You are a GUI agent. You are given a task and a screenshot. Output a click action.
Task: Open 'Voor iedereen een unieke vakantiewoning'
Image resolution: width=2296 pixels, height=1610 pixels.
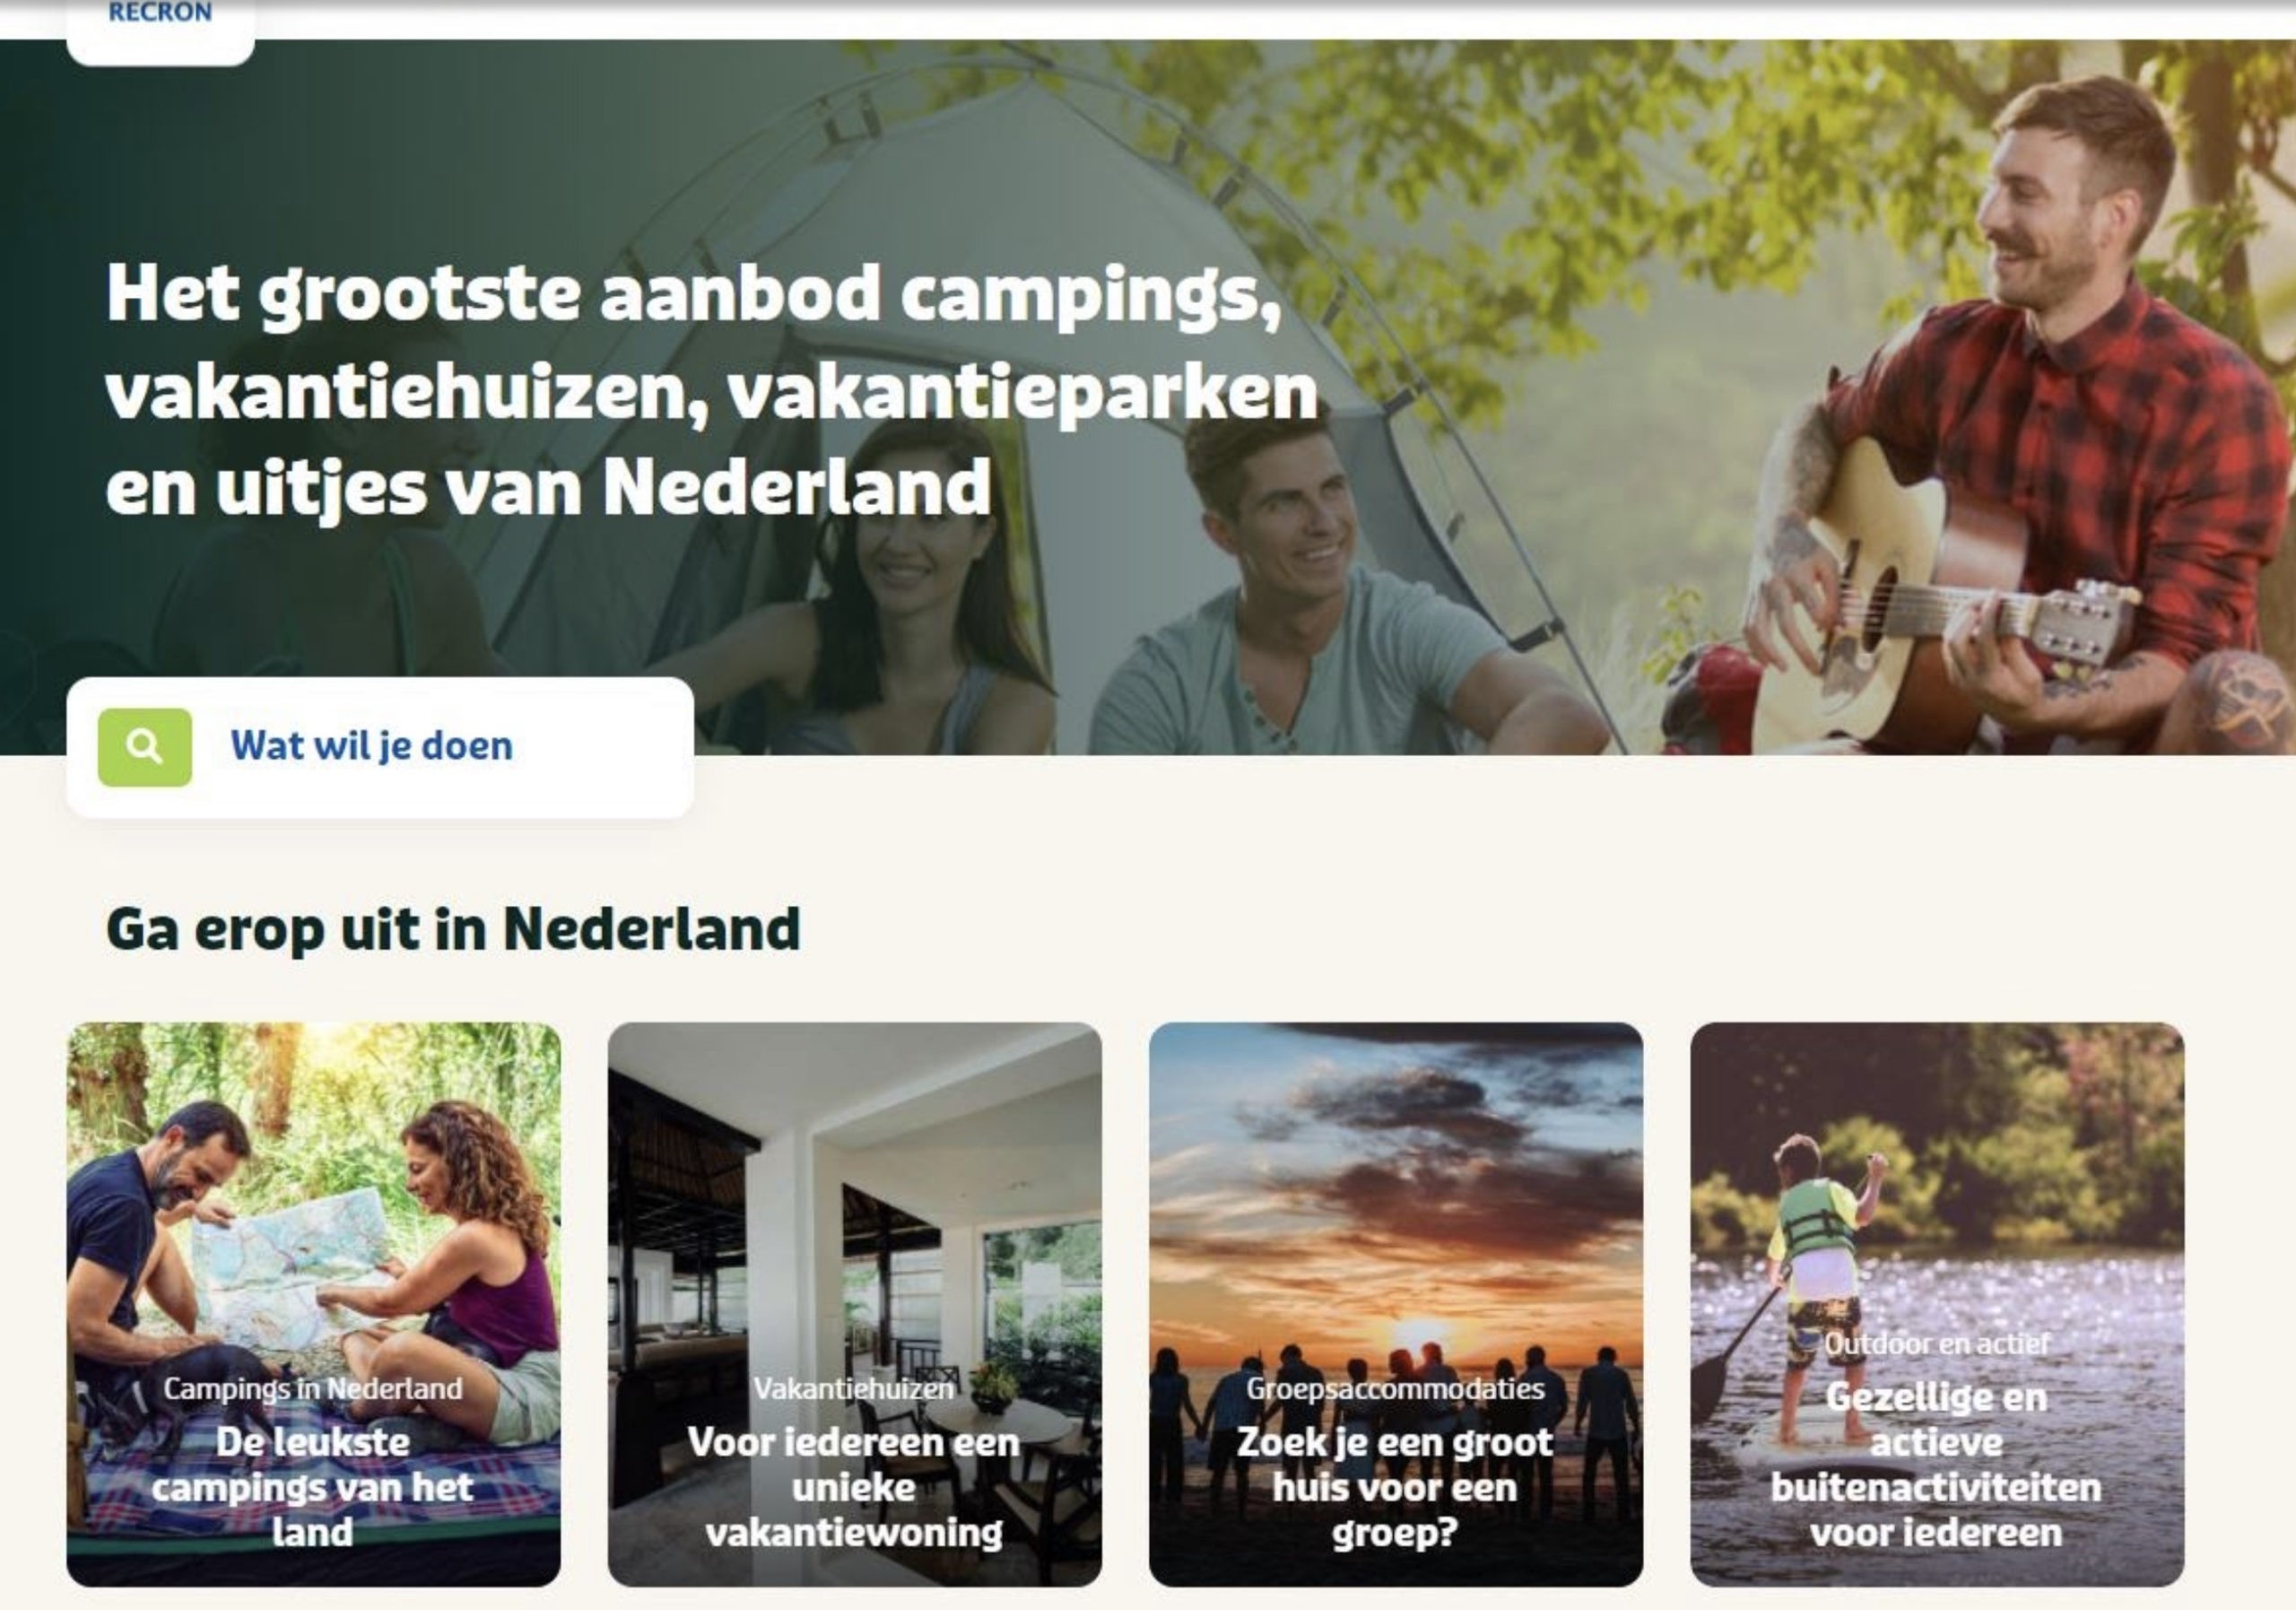[x=854, y=1487]
